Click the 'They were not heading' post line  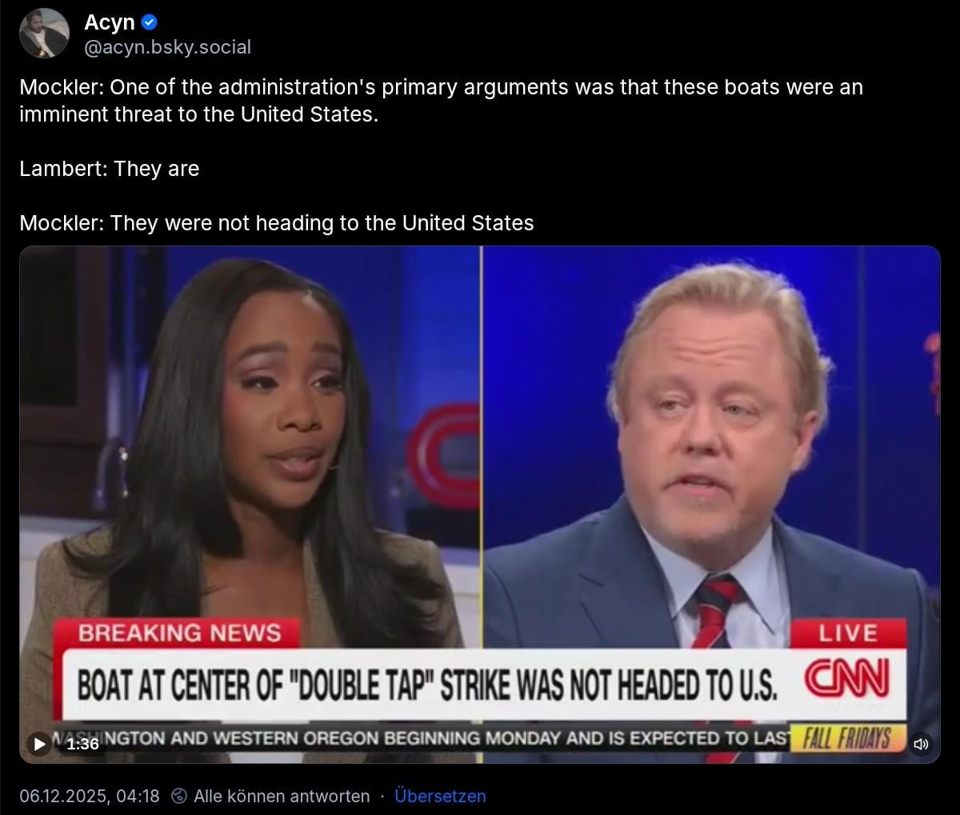(x=276, y=222)
